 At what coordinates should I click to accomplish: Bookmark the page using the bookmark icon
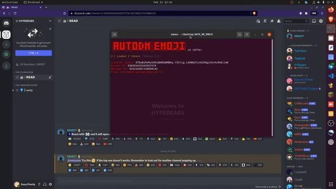point(65,13)
